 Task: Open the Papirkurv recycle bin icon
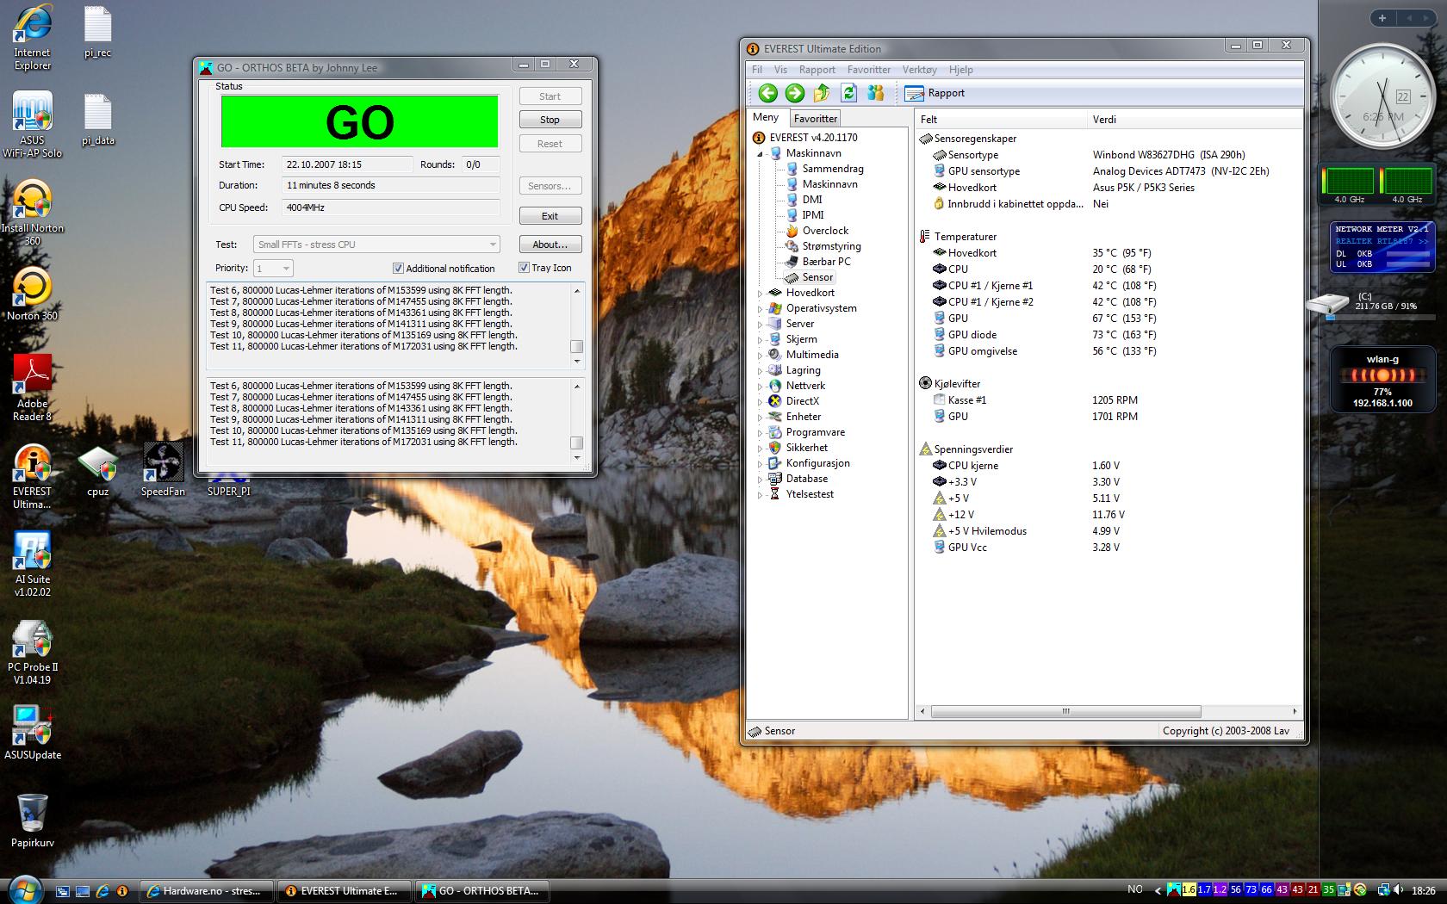tap(33, 821)
